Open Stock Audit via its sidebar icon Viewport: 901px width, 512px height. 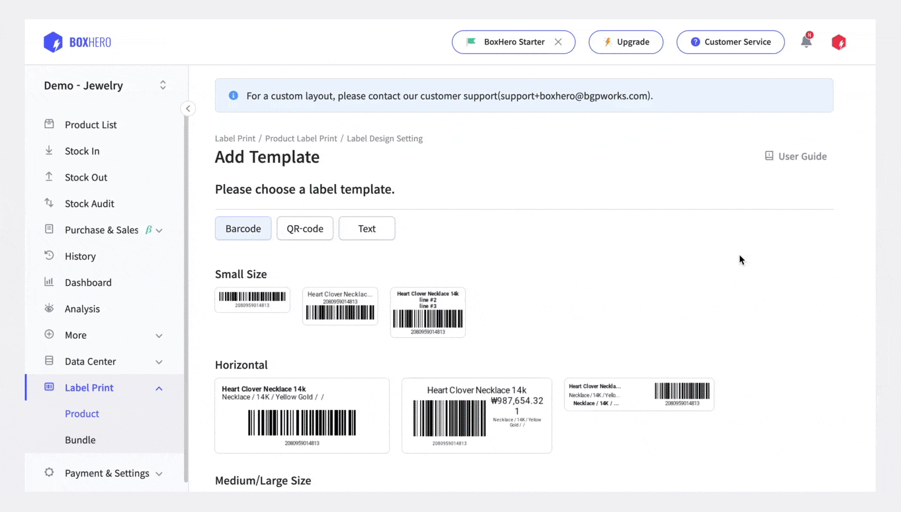tap(50, 203)
